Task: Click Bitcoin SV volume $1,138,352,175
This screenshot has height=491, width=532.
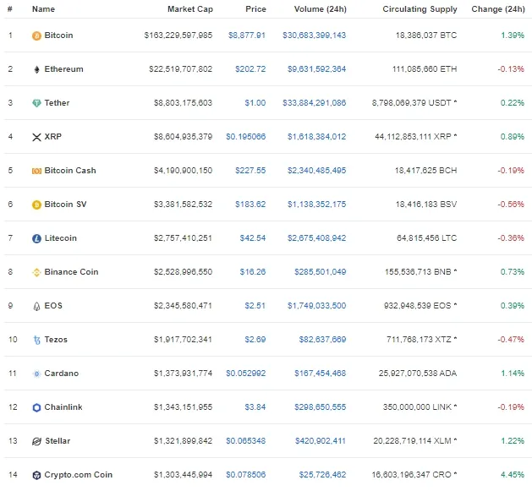Action: [x=316, y=205]
